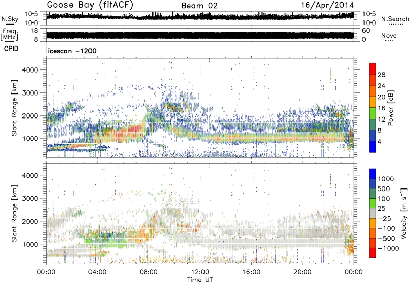Click the 'Nave' label
The height and width of the screenshot is (283, 409).
click(x=389, y=35)
